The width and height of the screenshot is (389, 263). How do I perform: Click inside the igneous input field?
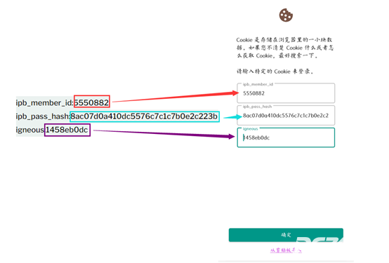coord(286,137)
